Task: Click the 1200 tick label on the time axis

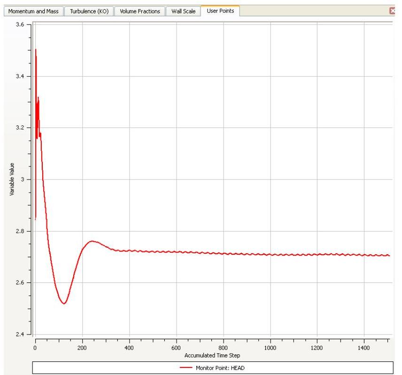Action: [317, 348]
